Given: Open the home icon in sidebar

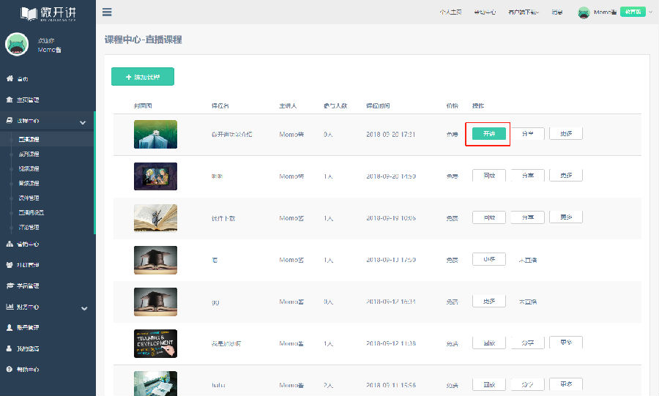Looking at the screenshot, I should [x=10, y=78].
